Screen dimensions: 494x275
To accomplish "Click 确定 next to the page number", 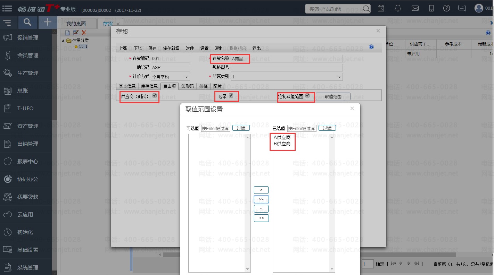I will (x=380, y=264).
